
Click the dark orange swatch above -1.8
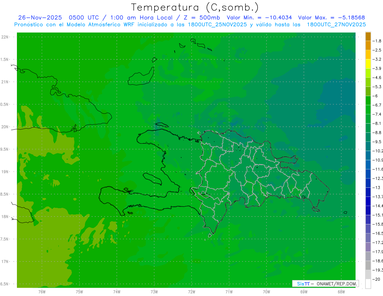pyautogui.click(x=368, y=36)
